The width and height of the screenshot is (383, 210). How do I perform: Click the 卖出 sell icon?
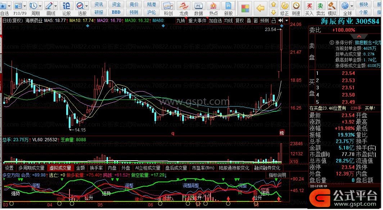click(320, 6)
